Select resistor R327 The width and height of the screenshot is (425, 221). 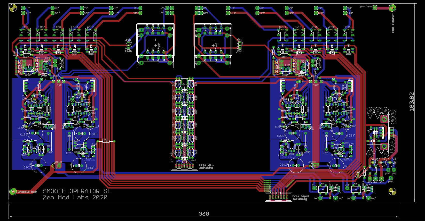pyautogui.click(x=106, y=141)
